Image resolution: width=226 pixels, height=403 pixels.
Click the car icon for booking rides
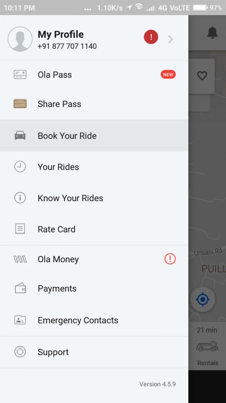pyautogui.click(x=20, y=136)
